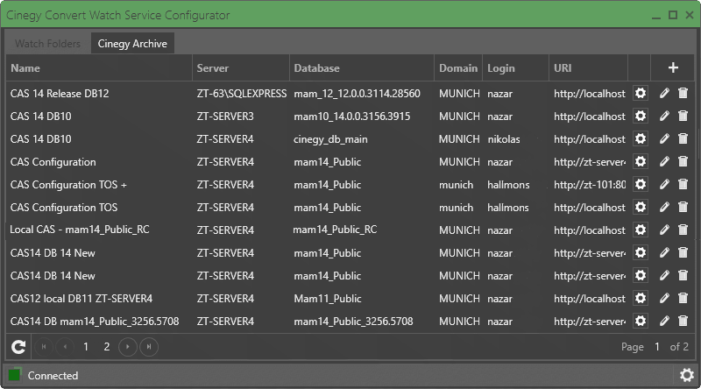The image size is (701, 389).
Task: Click the mam14_Public_RC database cell
Action: coord(335,230)
